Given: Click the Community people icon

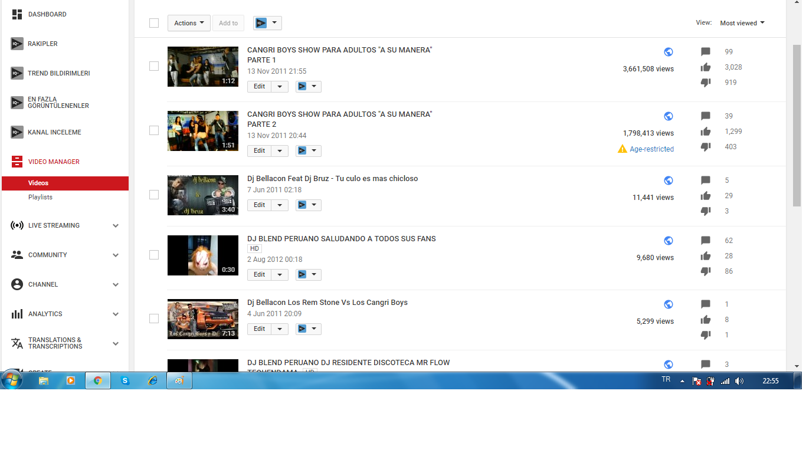Looking at the screenshot, I should coord(17,255).
